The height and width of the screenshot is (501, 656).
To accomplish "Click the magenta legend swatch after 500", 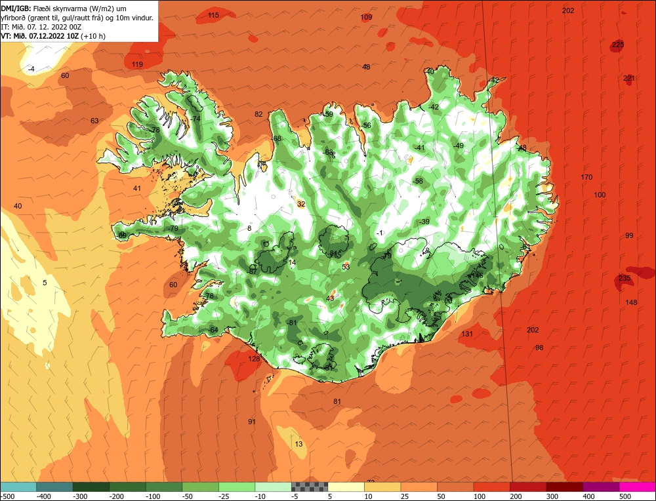I will [637, 487].
